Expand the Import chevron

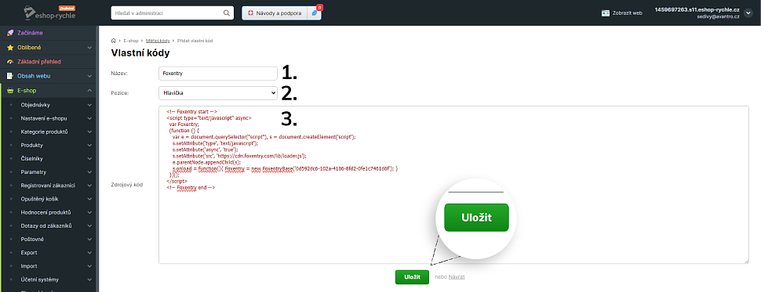89,266
